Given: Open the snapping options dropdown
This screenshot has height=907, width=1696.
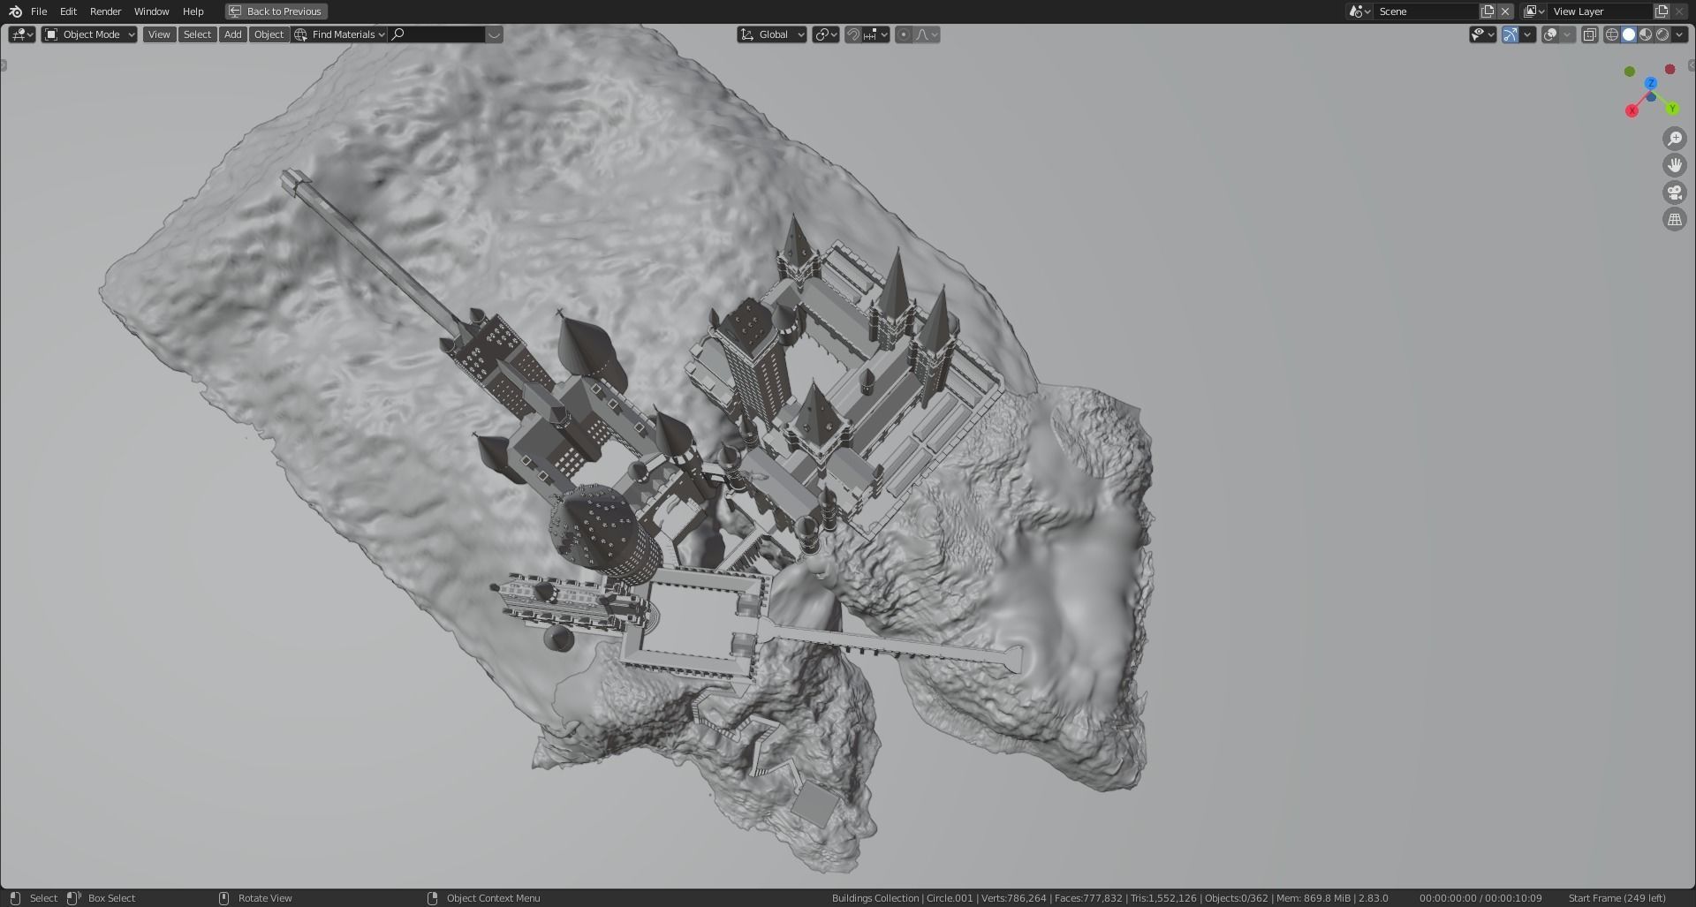Looking at the screenshot, I should tap(875, 34).
